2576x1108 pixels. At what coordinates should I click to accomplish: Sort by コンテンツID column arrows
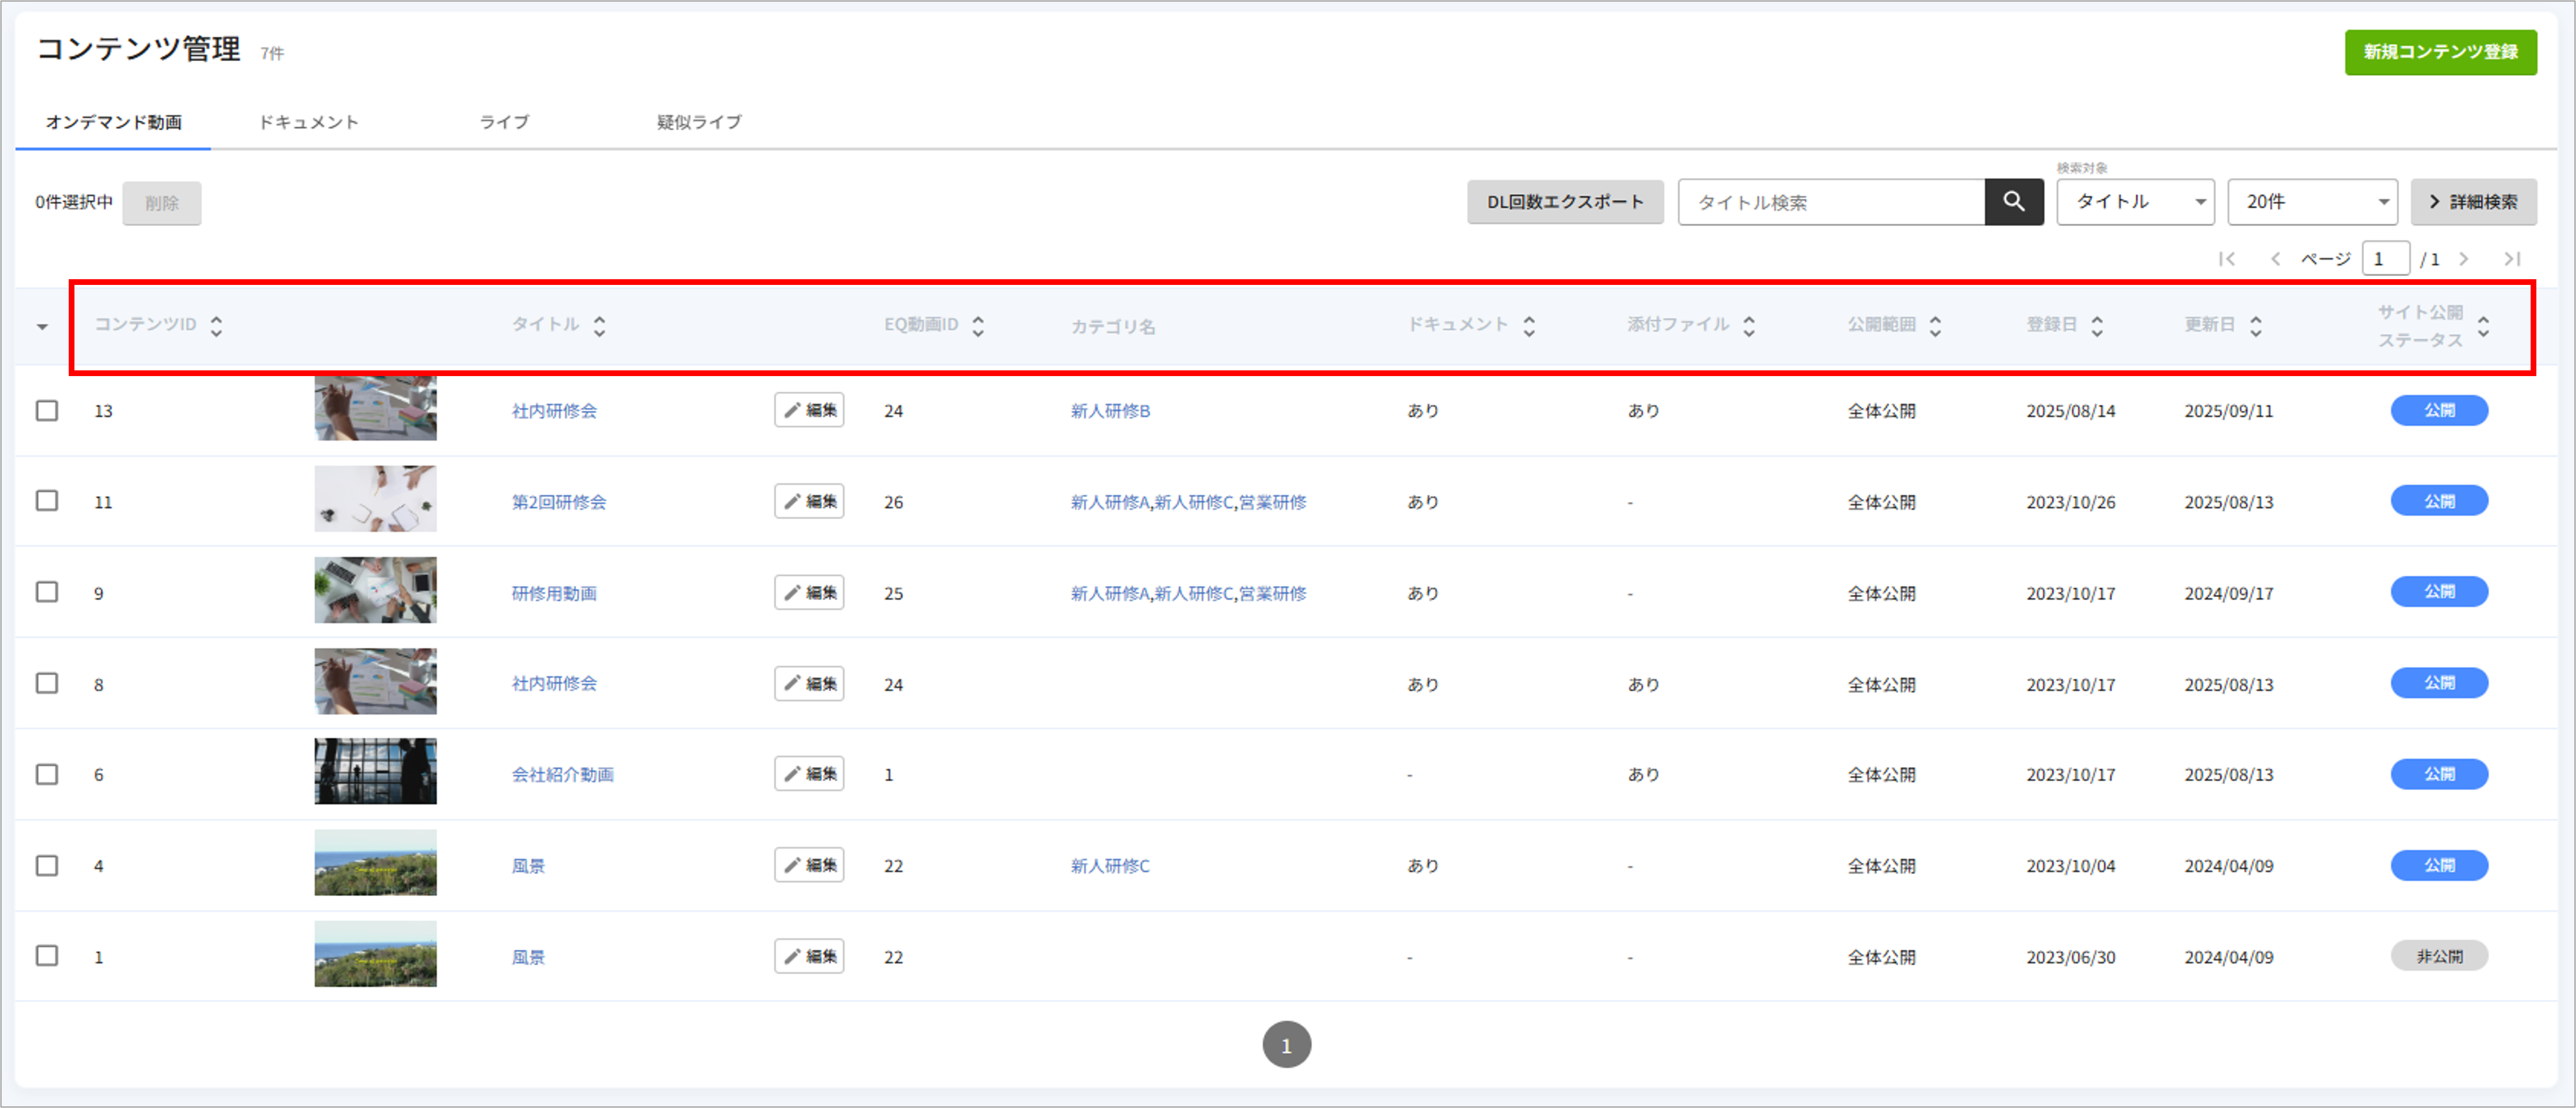coord(216,325)
